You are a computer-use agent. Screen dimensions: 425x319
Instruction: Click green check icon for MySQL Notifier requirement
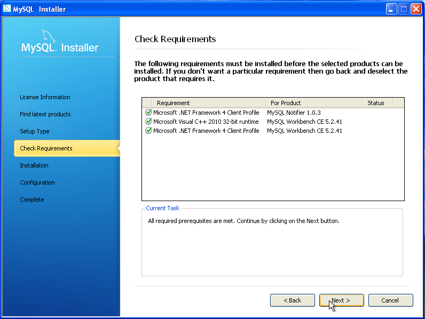pyautogui.click(x=148, y=113)
